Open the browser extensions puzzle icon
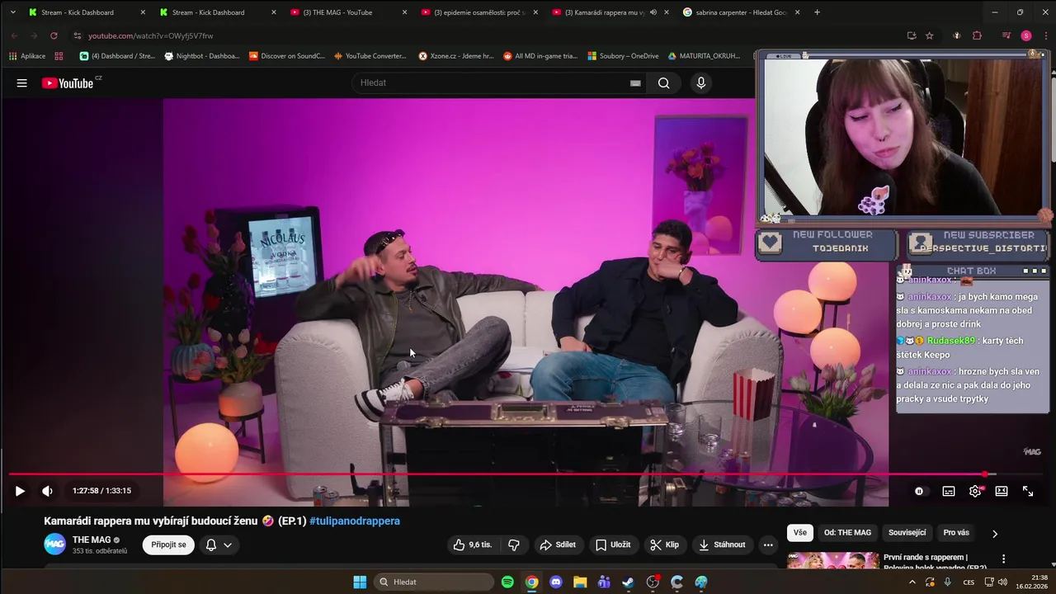This screenshot has height=594, width=1056. pos(977,35)
